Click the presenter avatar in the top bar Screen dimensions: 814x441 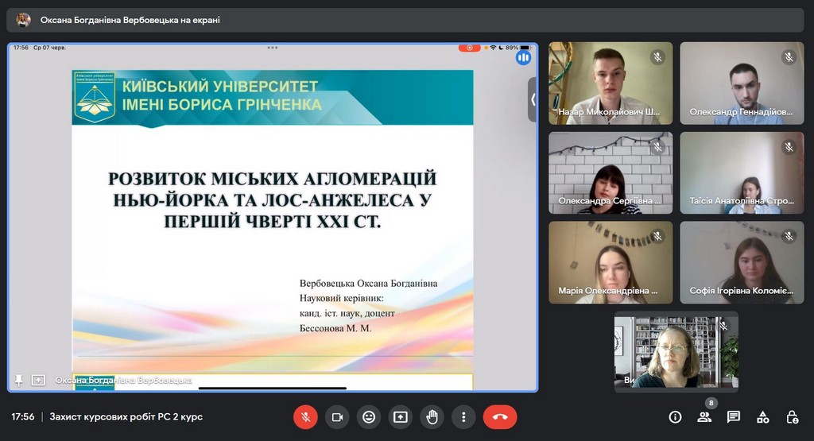(x=24, y=20)
